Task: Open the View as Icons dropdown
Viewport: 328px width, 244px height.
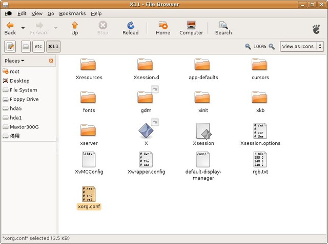Action: 302,46
